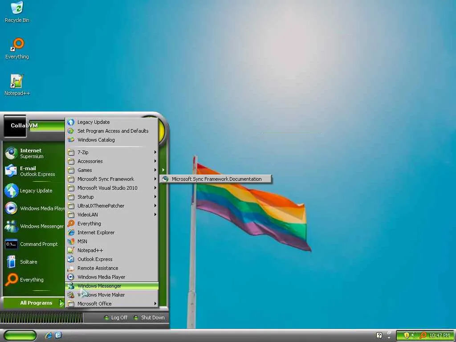Open Internet Supermium in pinned list
This screenshot has width=456, height=342.
coord(34,153)
